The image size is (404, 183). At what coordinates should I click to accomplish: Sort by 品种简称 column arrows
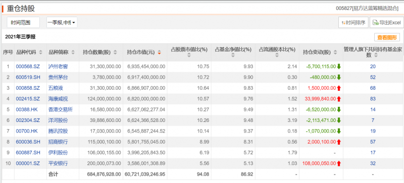73,52
